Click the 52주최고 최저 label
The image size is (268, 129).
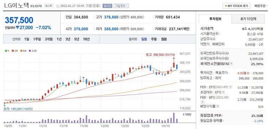click(x=210, y=78)
